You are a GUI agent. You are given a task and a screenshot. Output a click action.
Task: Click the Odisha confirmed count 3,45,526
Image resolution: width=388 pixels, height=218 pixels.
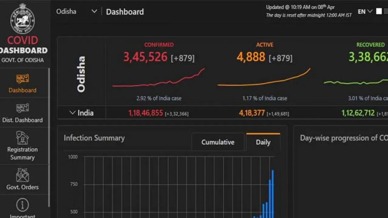coord(145,57)
